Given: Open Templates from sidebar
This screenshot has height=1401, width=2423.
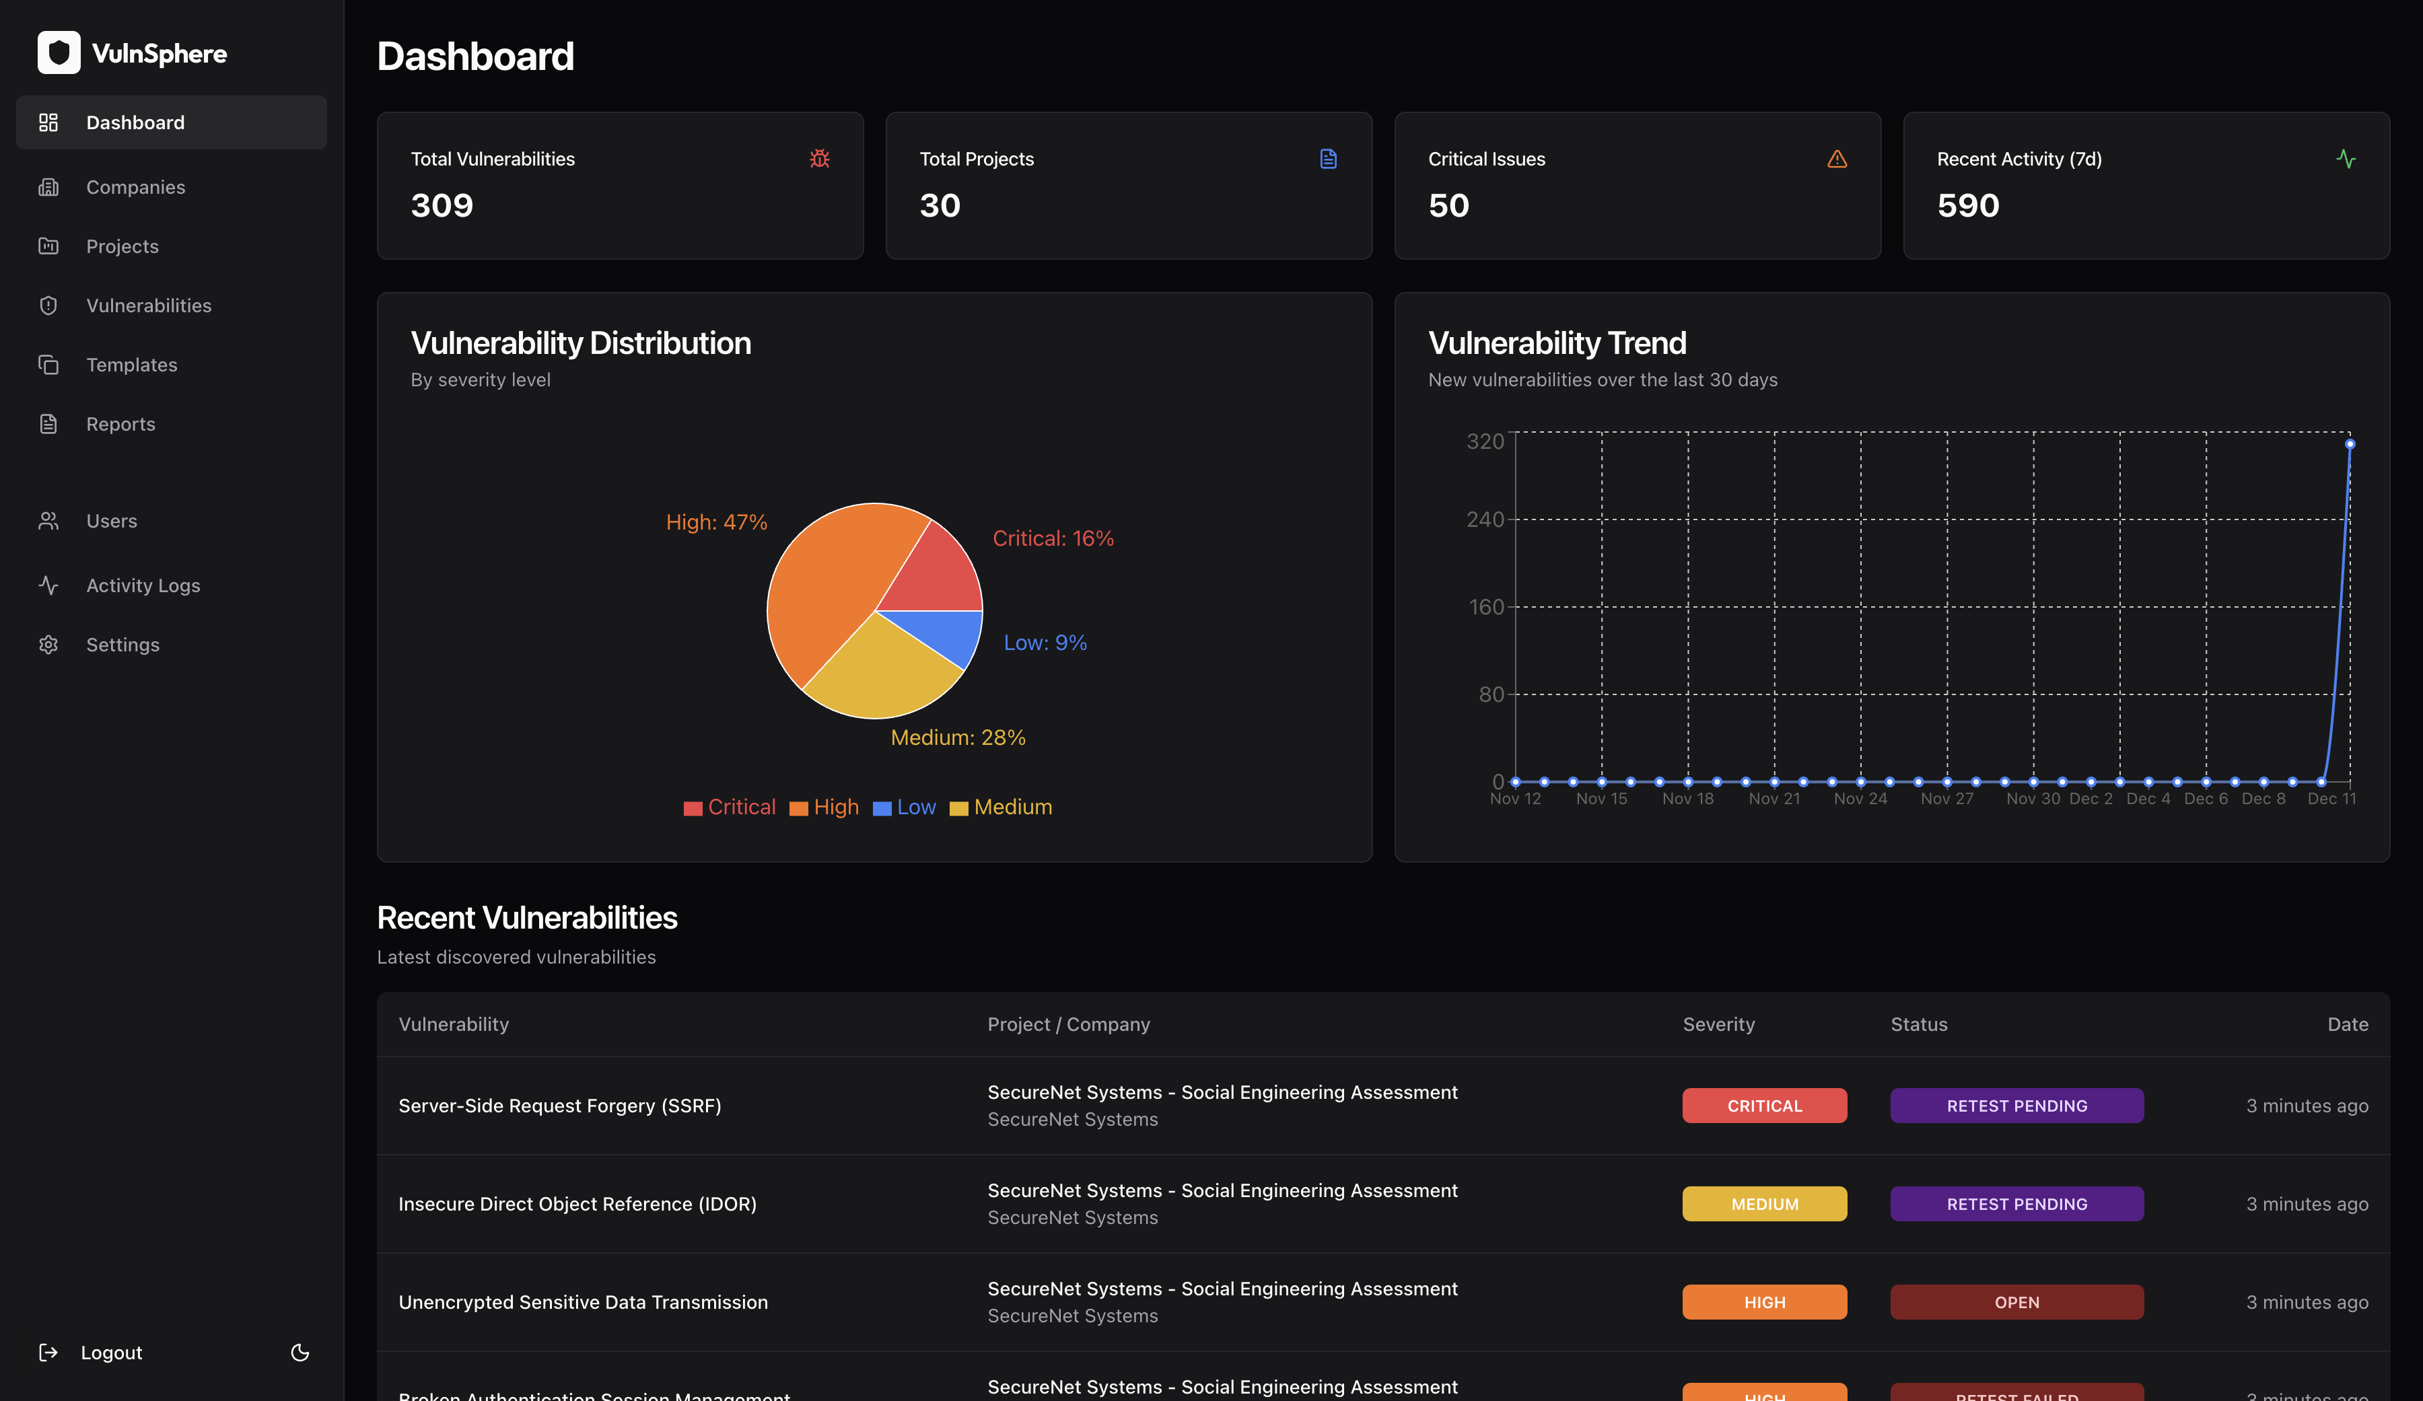Looking at the screenshot, I should click(x=171, y=365).
